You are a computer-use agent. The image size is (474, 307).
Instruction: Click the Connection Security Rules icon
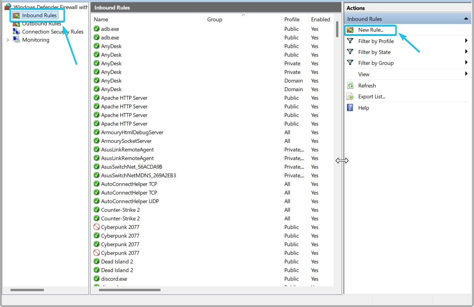(x=16, y=32)
